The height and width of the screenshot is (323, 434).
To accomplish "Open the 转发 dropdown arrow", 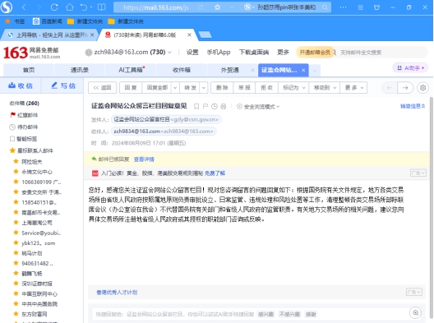I will pos(204,88).
